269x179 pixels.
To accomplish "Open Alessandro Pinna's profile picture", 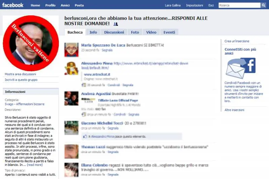I will (71, 69).
